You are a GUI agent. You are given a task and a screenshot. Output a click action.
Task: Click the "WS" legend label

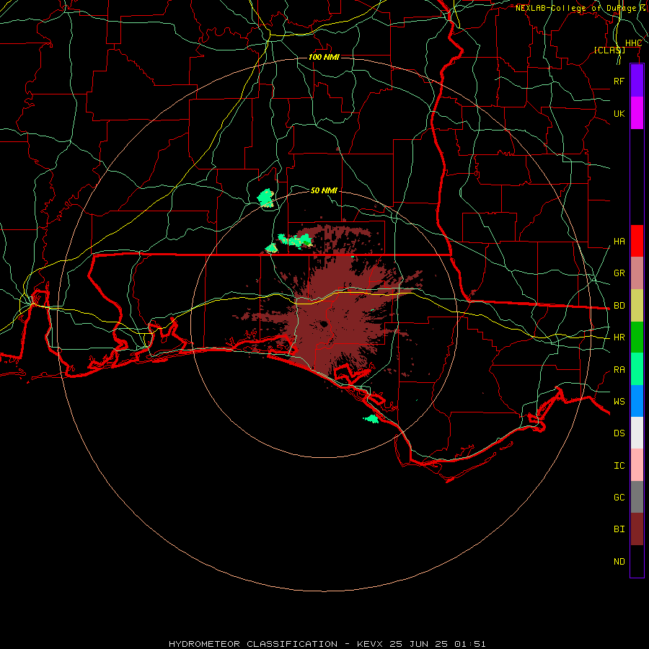[619, 401]
